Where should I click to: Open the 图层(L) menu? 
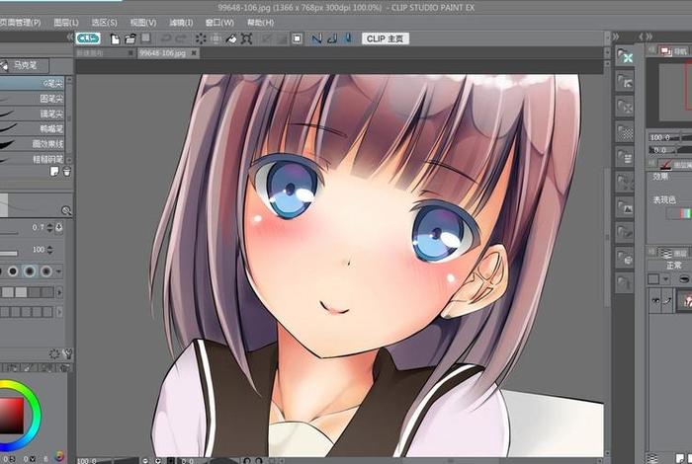click(x=66, y=23)
